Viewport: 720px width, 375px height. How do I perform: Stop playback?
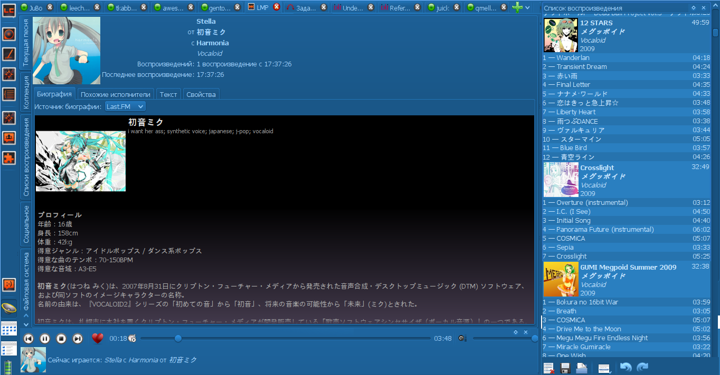tap(61, 339)
